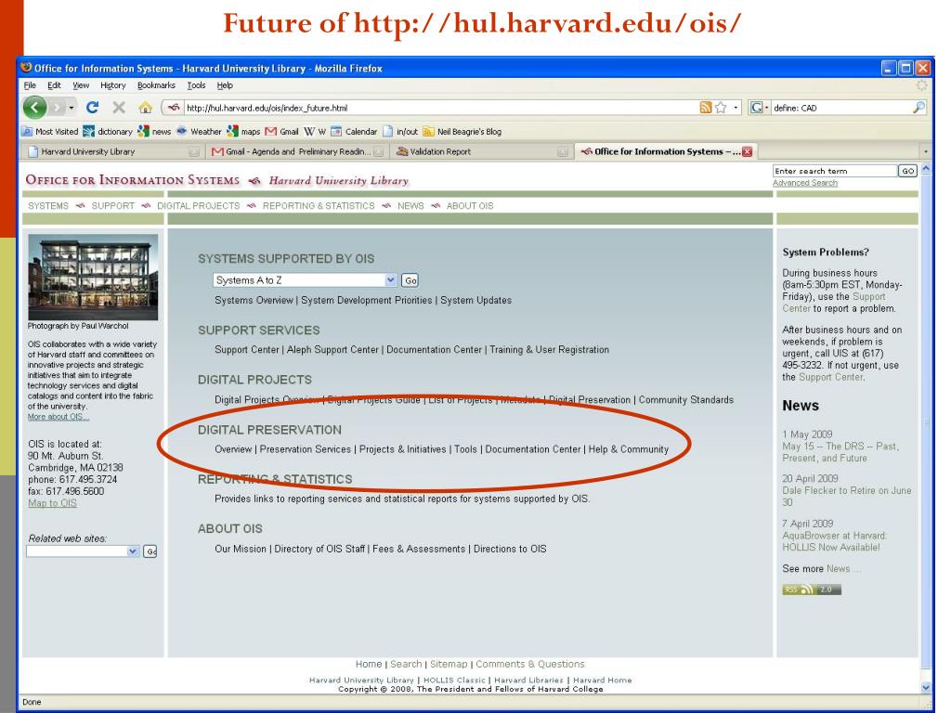Screen dimensions: 951x713
Task: Reload the page with the refresh icon
Action: [92, 108]
